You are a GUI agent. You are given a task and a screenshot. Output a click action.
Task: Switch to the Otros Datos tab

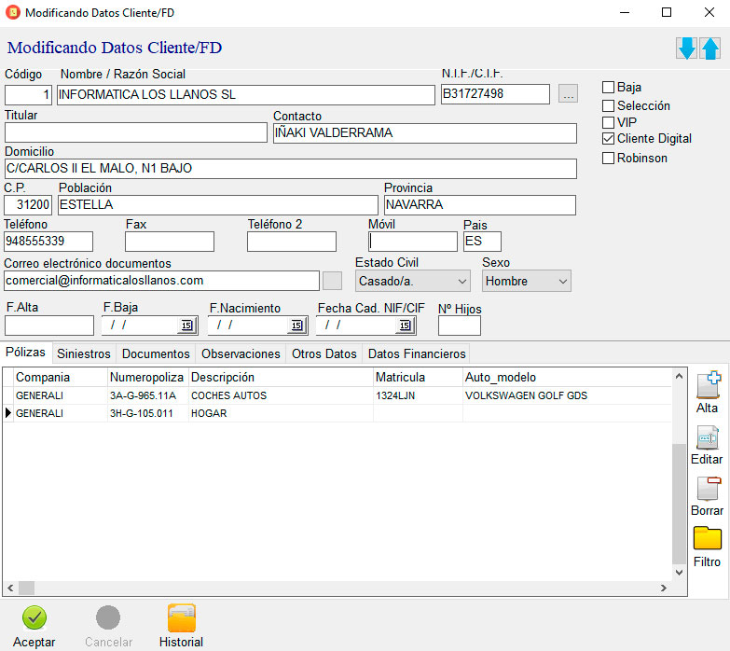point(324,353)
